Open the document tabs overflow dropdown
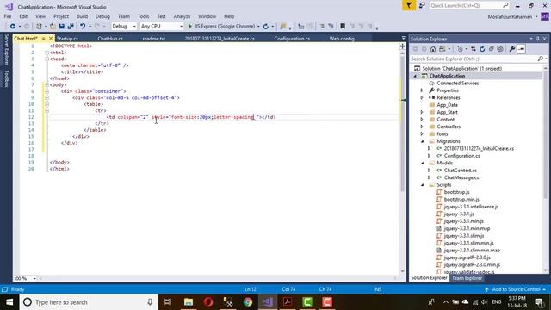The width and height of the screenshot is (551, 310). [x=403, y=38]
